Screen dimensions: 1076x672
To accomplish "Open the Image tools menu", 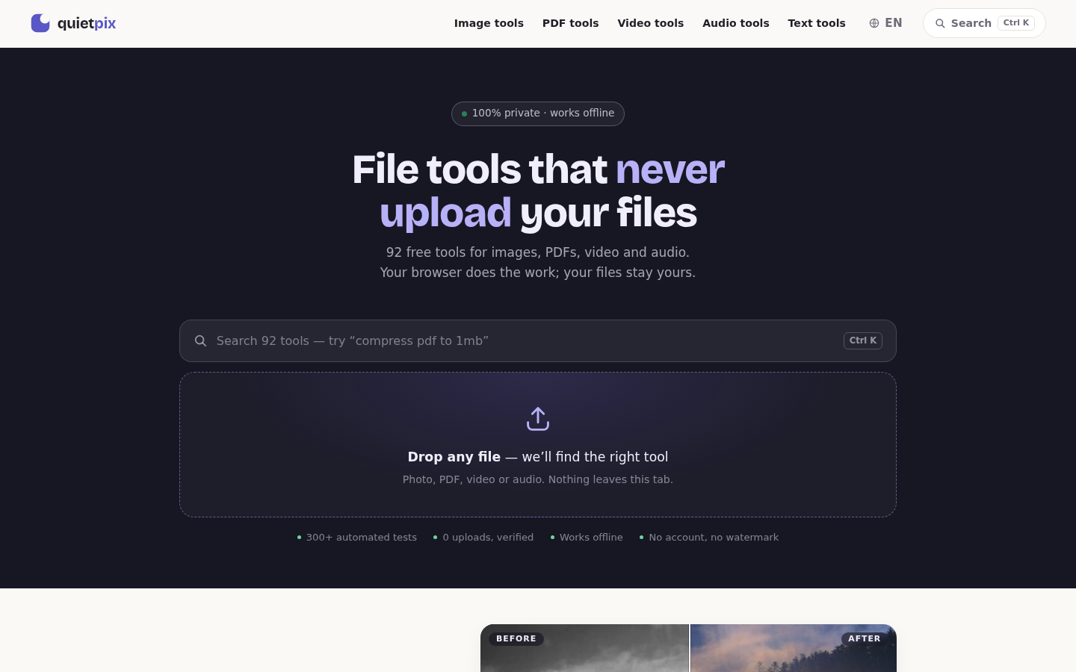I will (x=489, y=23).
